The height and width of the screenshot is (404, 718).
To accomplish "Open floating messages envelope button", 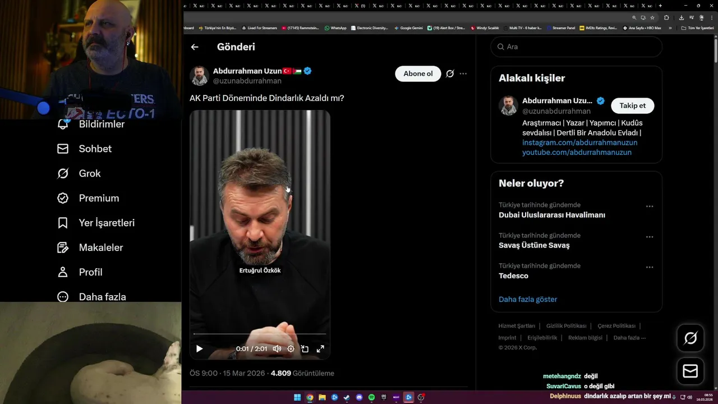I will point(691,371).
